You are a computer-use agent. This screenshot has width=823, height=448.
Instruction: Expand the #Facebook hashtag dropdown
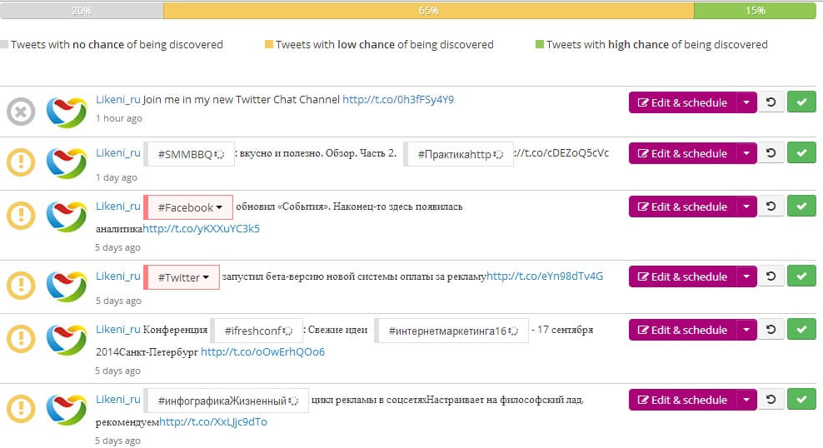tap(219, 207)
